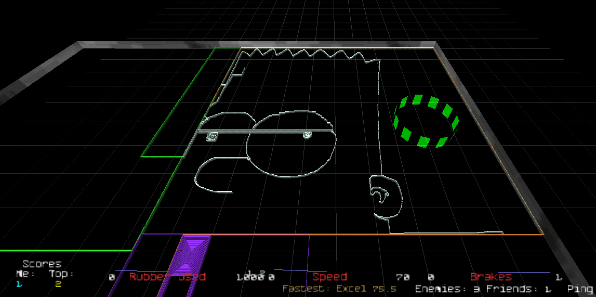The height and width of the screenshot is (297, 596).
Task: Click the yellow Top score value
Action: click(58, 284)
